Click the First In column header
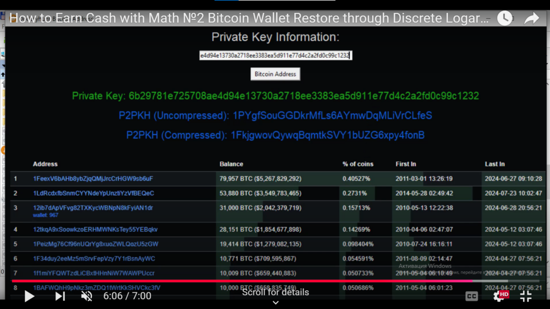This screenshot has height=309, width=550. point(406,164)
